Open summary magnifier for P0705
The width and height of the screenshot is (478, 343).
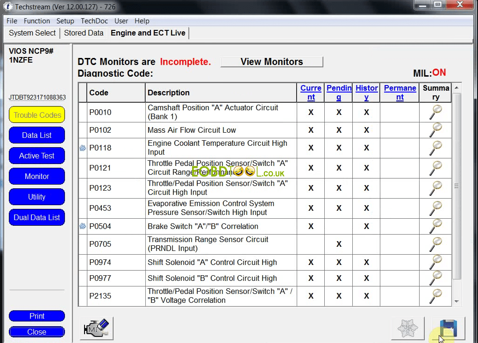(435, 244)
